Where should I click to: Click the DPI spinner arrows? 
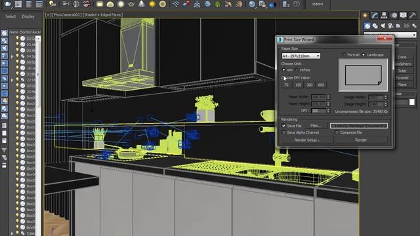(x=328, y=111)
